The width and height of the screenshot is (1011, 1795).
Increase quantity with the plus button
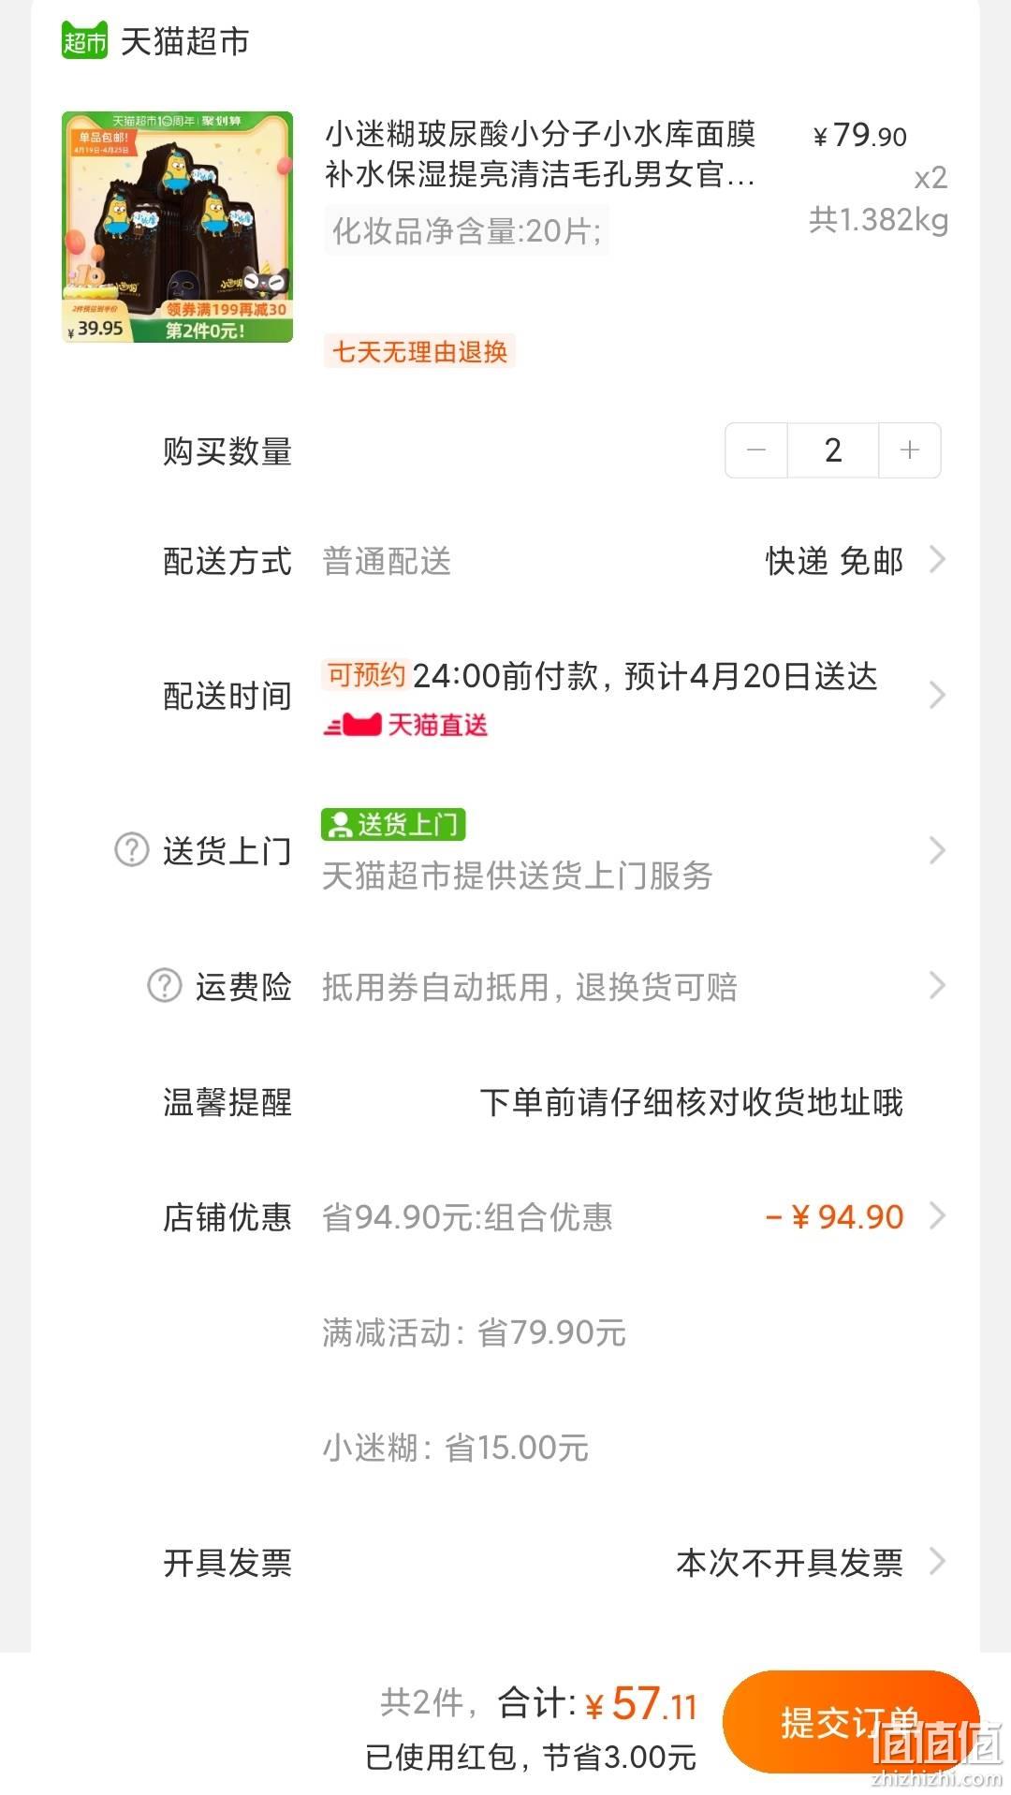[909, 450]
